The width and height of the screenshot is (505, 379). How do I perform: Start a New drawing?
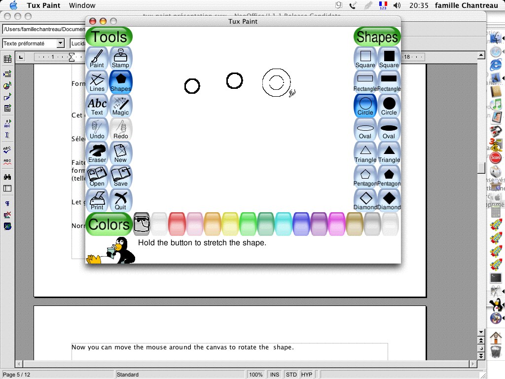click(121, 153)
